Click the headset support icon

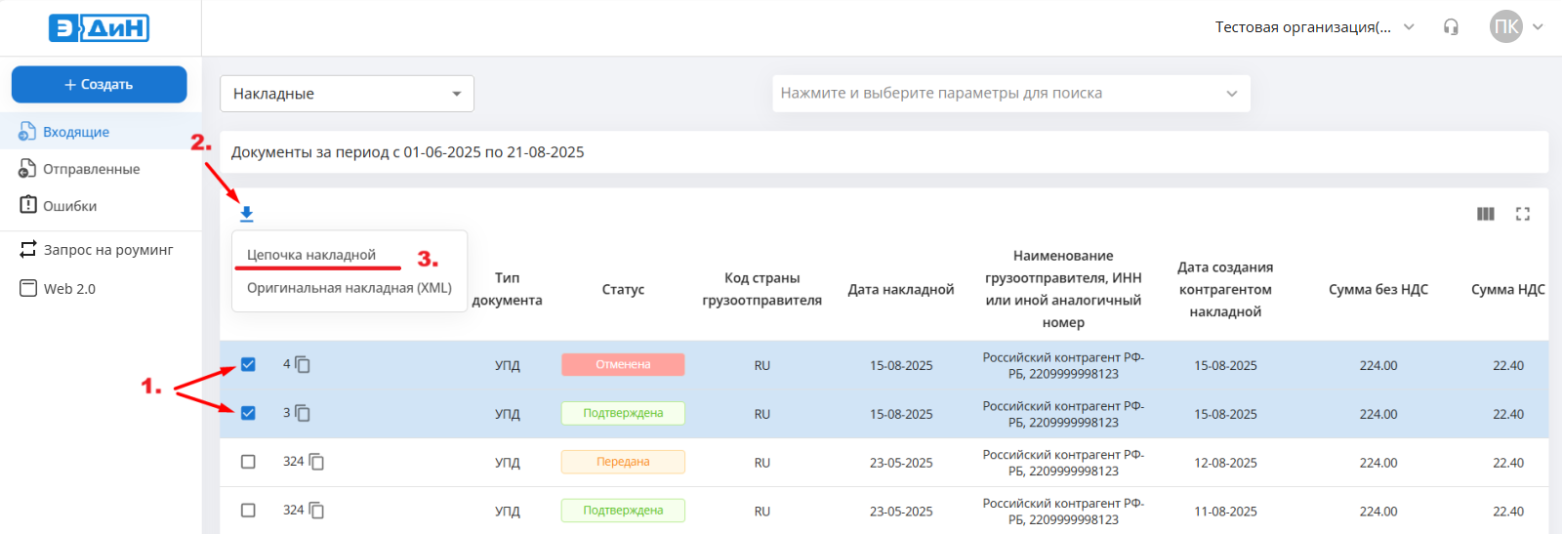[x=1451, y=27]
